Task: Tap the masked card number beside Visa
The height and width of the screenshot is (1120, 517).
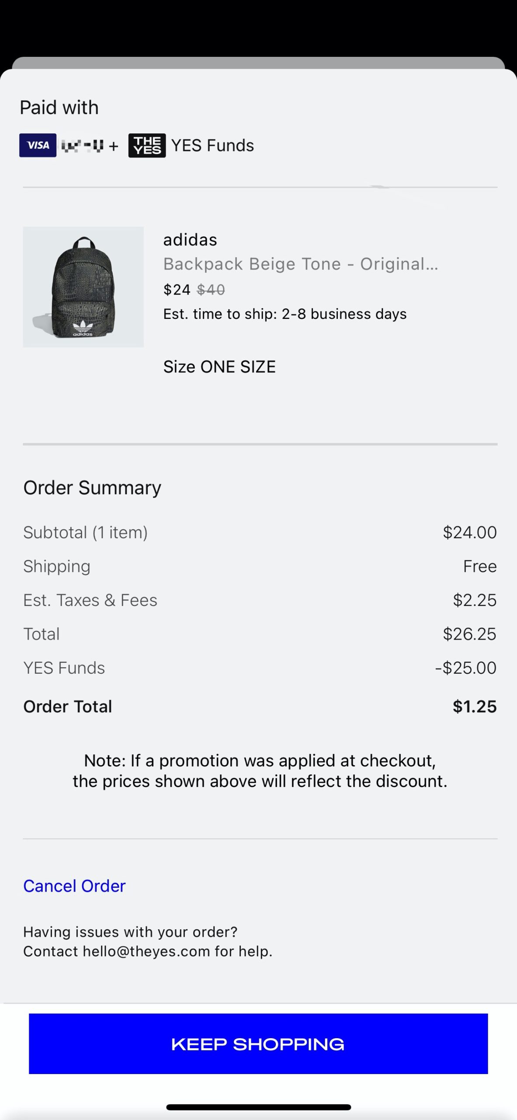Action: click(82, 146)
